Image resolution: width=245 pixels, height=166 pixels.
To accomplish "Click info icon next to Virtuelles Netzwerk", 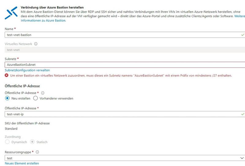I will 36,44.
